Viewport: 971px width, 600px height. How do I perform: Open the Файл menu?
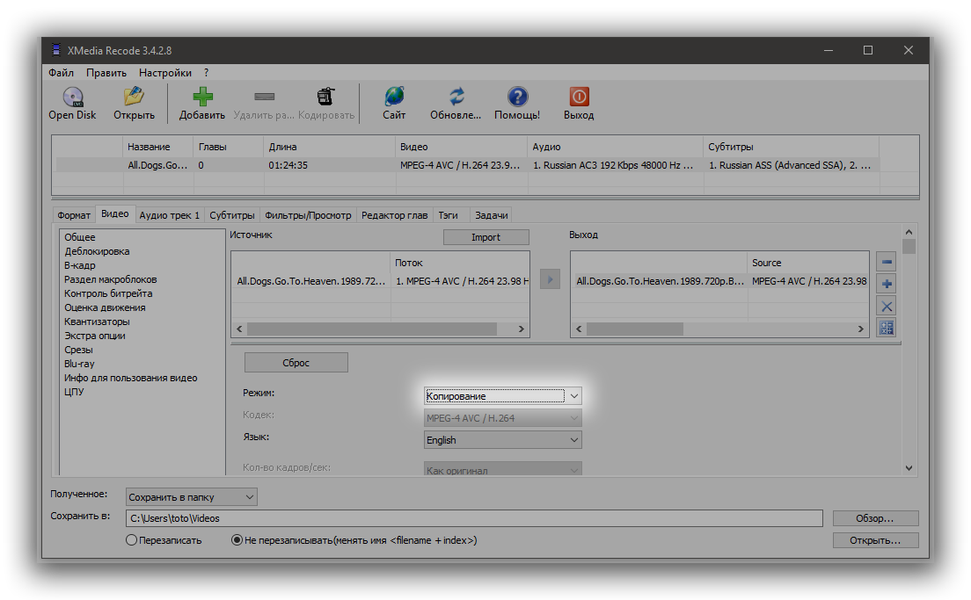tap(62, 73)
